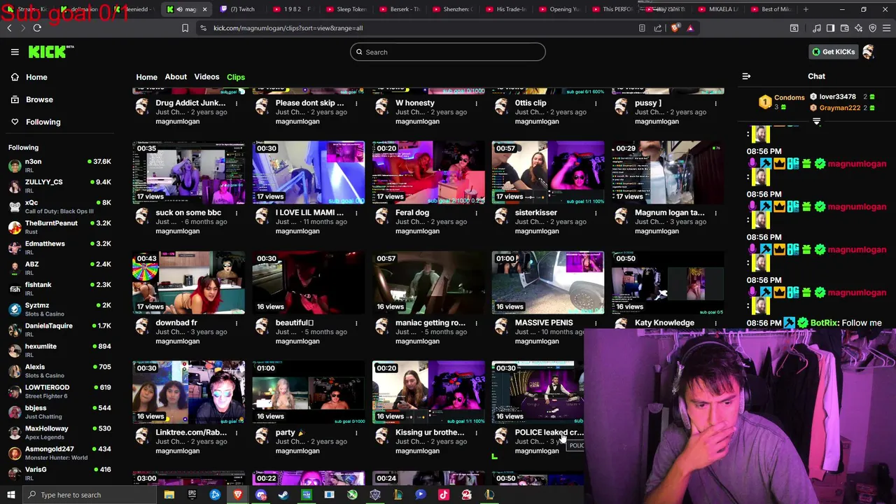Screen dimensions: 896x504
Task: Open Steam from the taskbar
Action: 283,495
